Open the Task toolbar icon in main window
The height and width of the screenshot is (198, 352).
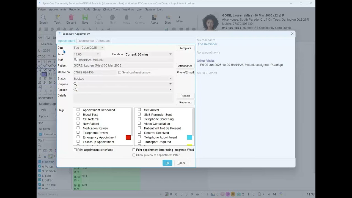pyautogui.click(x=57, y=19)
